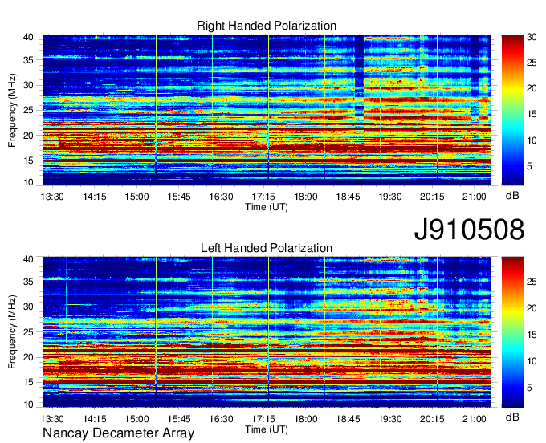This screenshot has height=443, width=546.
Task: Click the 16:30 time tick under the Right Handed plot
Action: (x=221, y=197)
